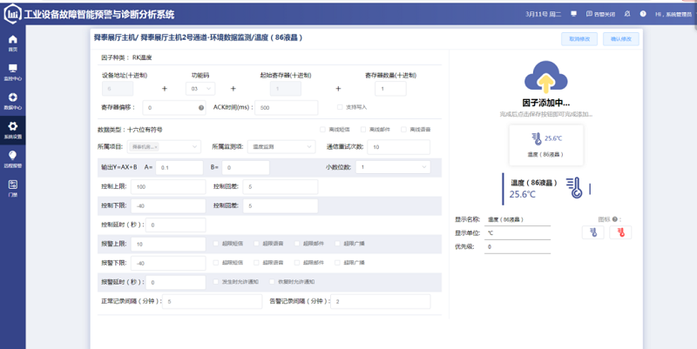Click the ACK时间(ms) input field
697x349 pixels.
pyautogui.click(x=287, y=108)
